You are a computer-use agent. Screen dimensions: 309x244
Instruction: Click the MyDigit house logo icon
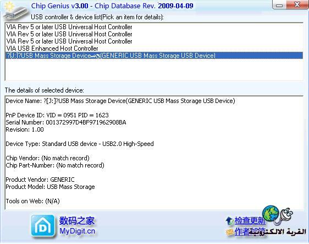click(43, 226)
